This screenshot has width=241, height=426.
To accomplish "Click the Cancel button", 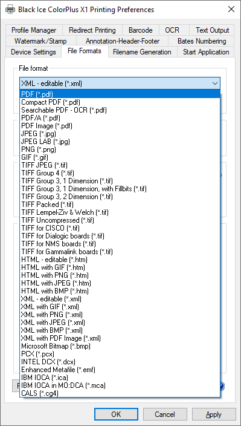I will point(165,414).
